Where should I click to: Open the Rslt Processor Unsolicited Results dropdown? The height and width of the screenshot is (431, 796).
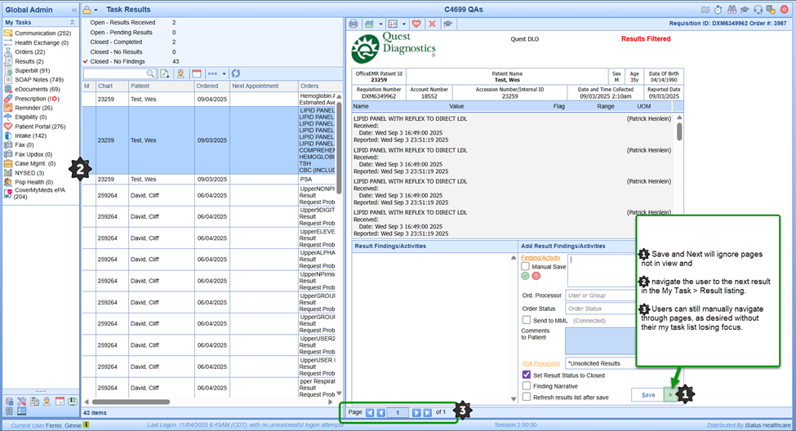click(601, 363)
